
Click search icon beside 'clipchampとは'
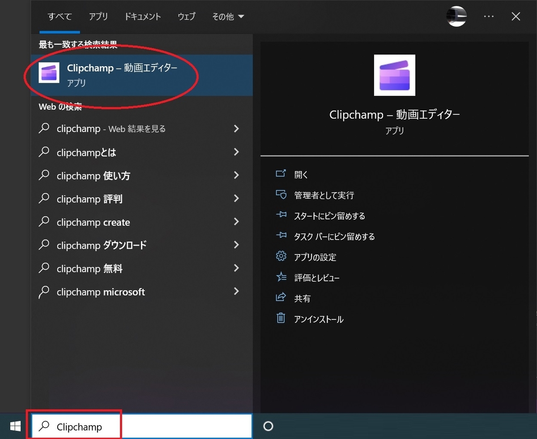[44, 152]
